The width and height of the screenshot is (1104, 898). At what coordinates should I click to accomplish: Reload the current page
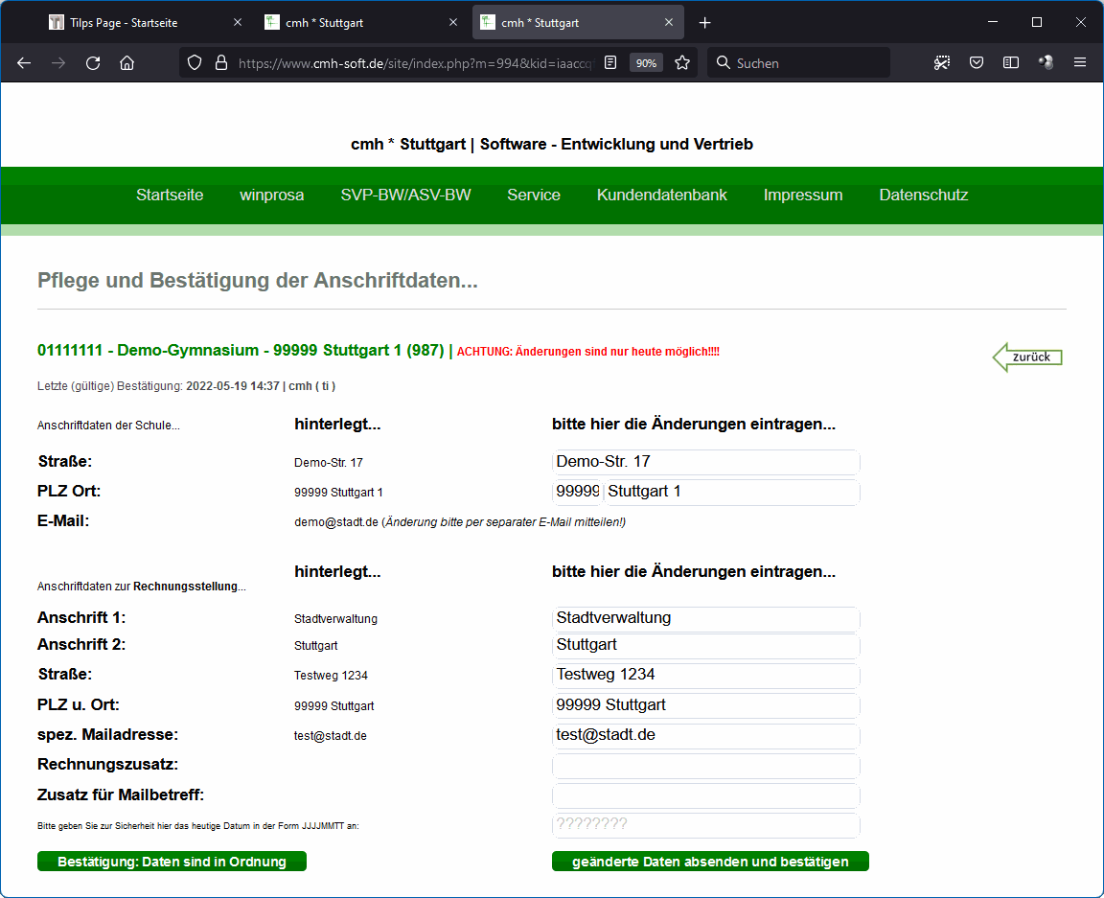(x=93, y=63)
